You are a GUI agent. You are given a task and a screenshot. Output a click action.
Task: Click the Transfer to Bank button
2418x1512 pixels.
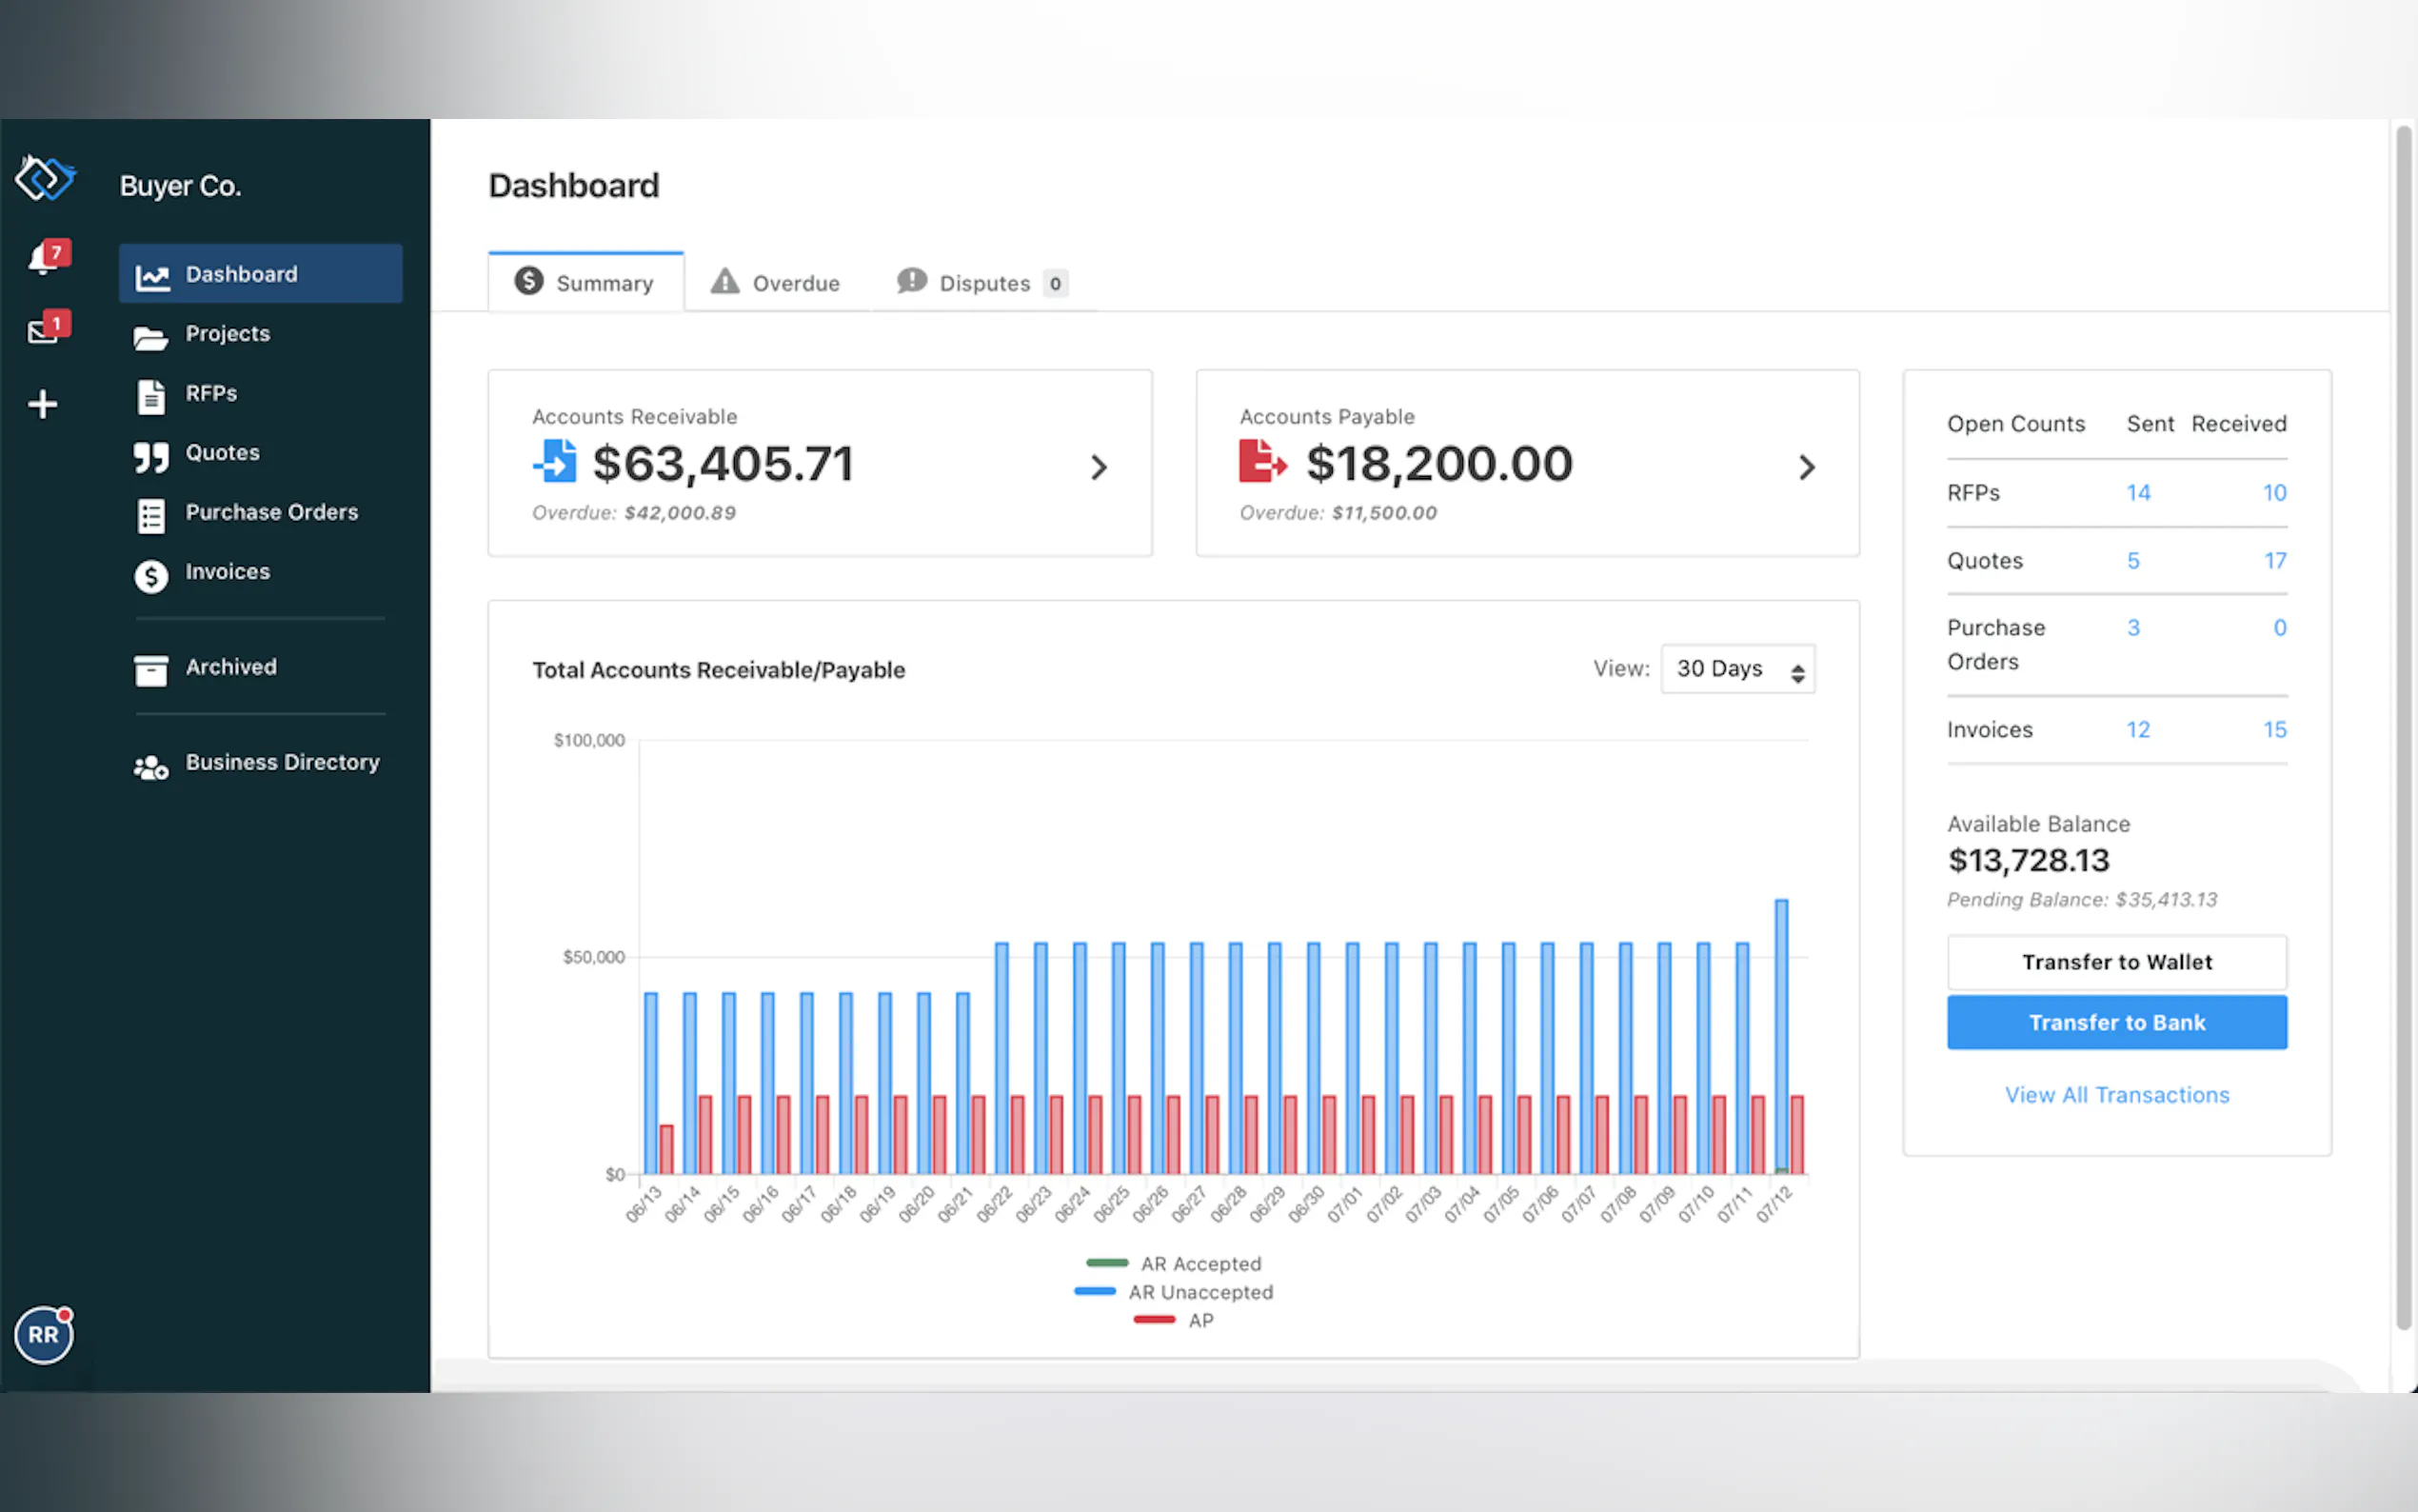pos(2116,1022)
